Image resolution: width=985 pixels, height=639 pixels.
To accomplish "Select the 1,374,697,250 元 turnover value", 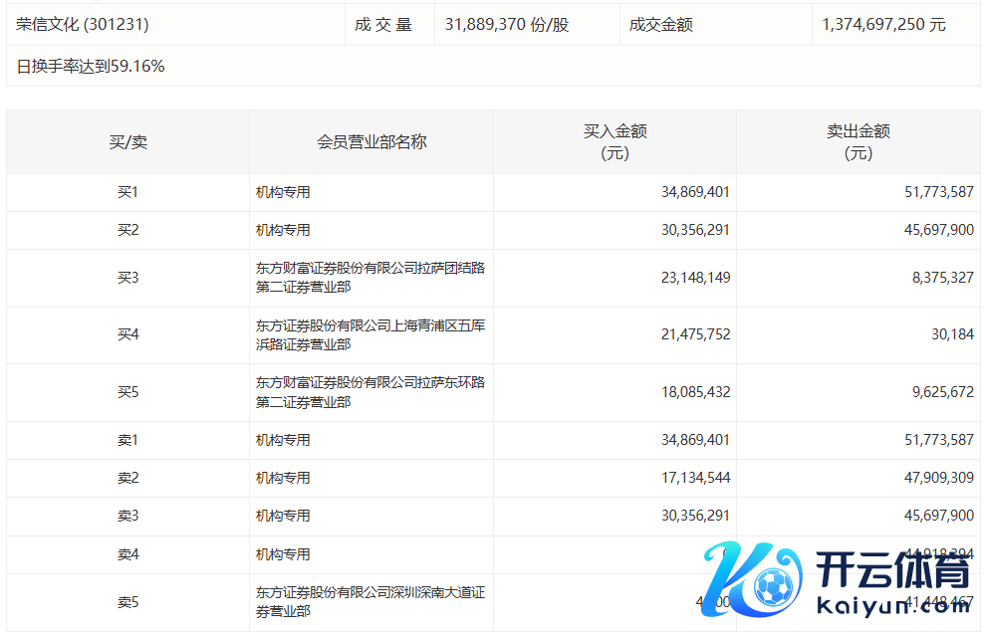I will point(883,25).
